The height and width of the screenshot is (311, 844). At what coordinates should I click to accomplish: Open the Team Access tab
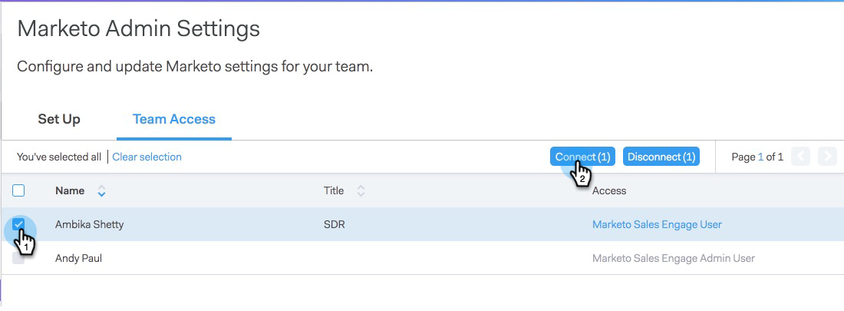click(x=173, y=119)
